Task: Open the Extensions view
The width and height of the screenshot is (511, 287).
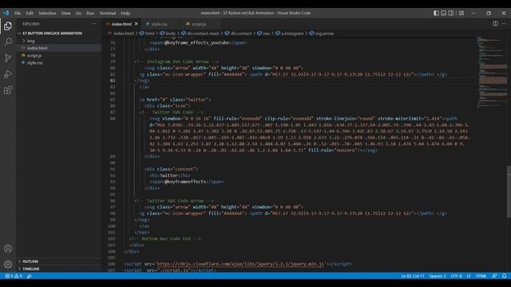Action: pos(8,90)
